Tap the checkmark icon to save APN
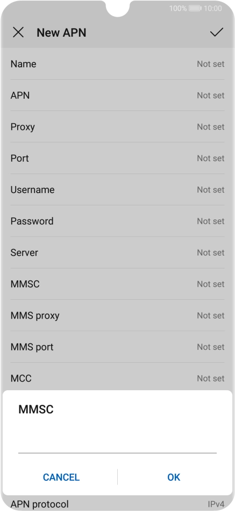Image resolution: width=235 pixels, height=511 pixels. point(217,32)
